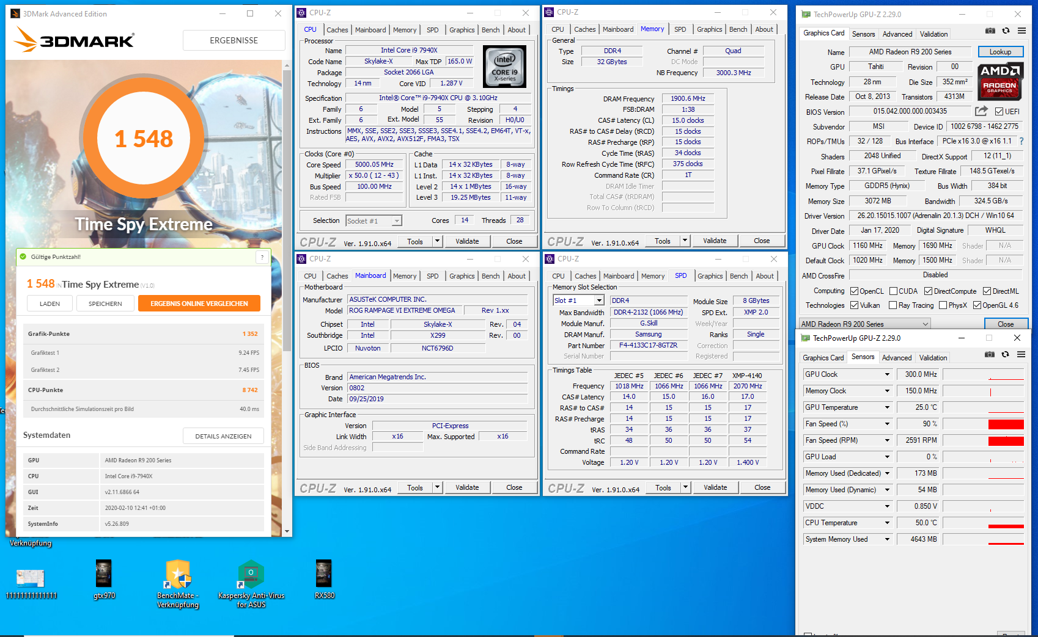
Task: Click ERGEBNIS ONLINE VERGLEICHEN button
Action: coord(199,304)
